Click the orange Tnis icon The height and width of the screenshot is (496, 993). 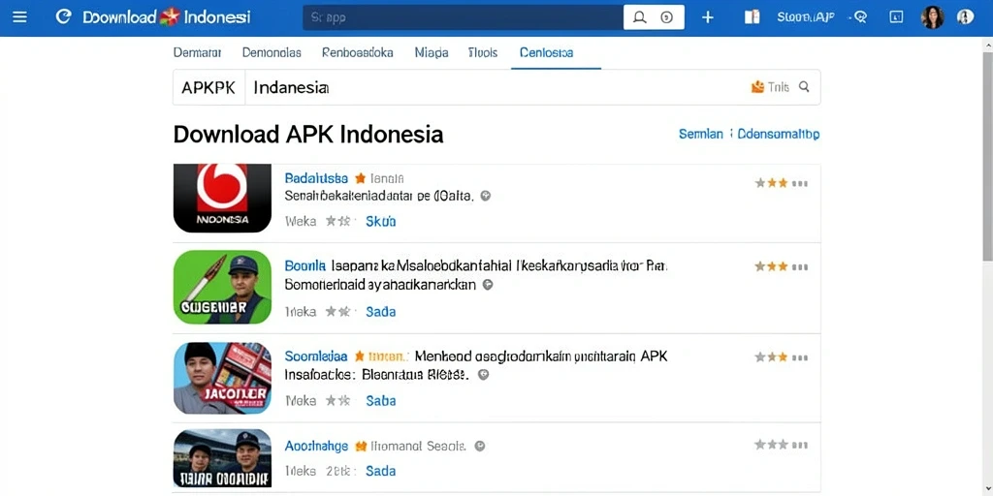[x=757, y=86]
